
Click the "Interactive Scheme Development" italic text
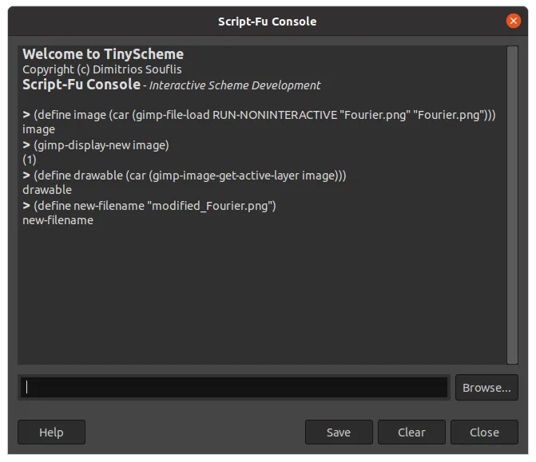(x=235, y=85)
